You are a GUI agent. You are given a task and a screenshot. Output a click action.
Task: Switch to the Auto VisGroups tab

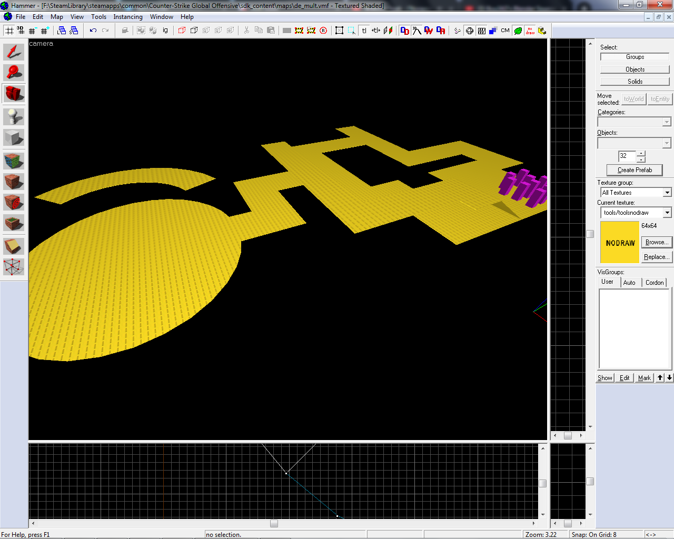click(629, 283)
